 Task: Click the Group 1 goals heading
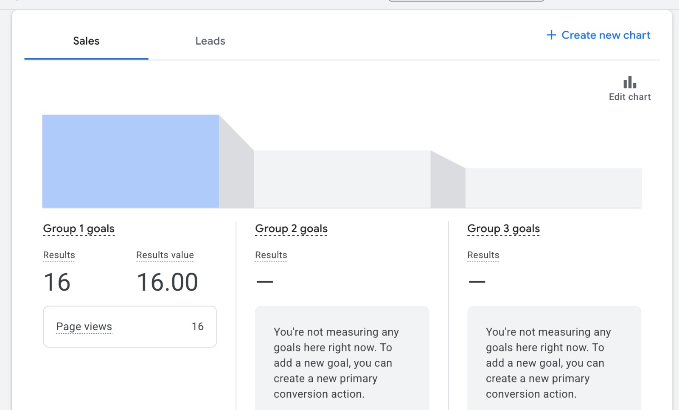click(79, 229)
